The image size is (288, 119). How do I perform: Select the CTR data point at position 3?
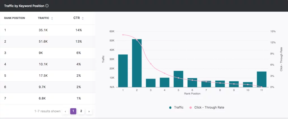pyautogui.click(x=151, y=64)
